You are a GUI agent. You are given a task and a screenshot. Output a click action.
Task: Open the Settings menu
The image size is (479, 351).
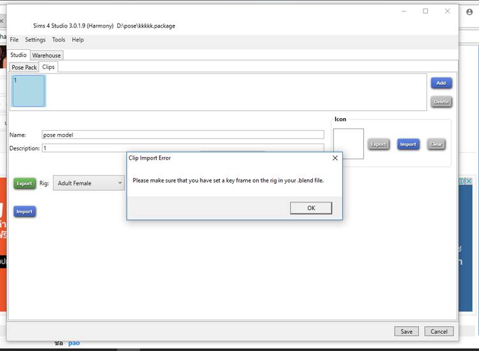(35, 40)
